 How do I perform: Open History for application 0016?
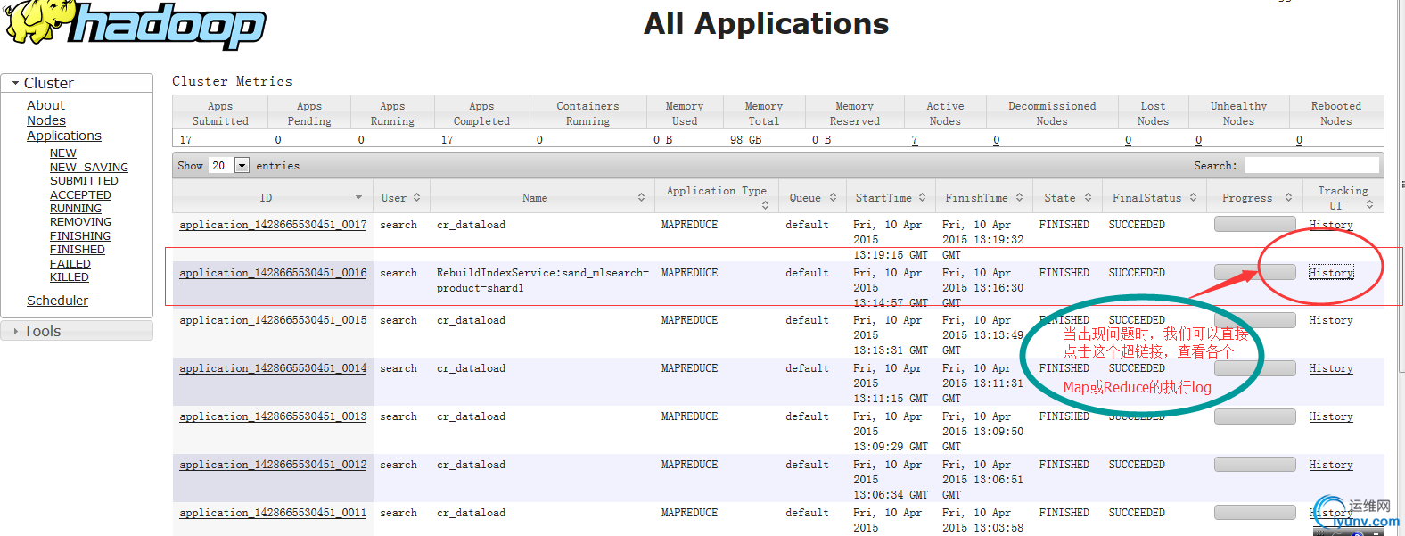1331,273
